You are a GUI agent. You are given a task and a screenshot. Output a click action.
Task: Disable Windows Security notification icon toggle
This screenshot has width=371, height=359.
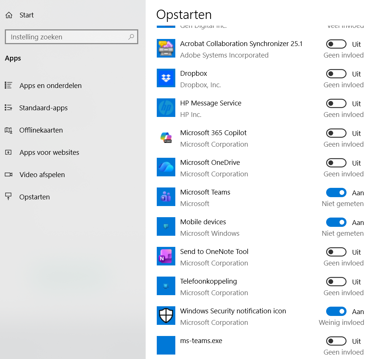pos(336,311)
